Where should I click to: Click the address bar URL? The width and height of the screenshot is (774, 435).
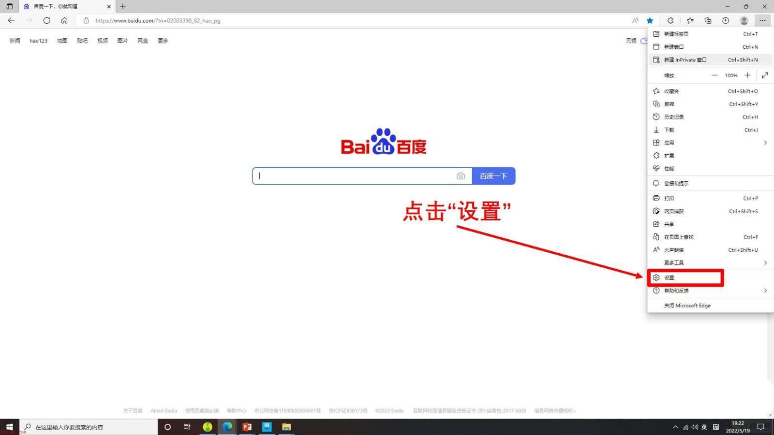point(158,21)
